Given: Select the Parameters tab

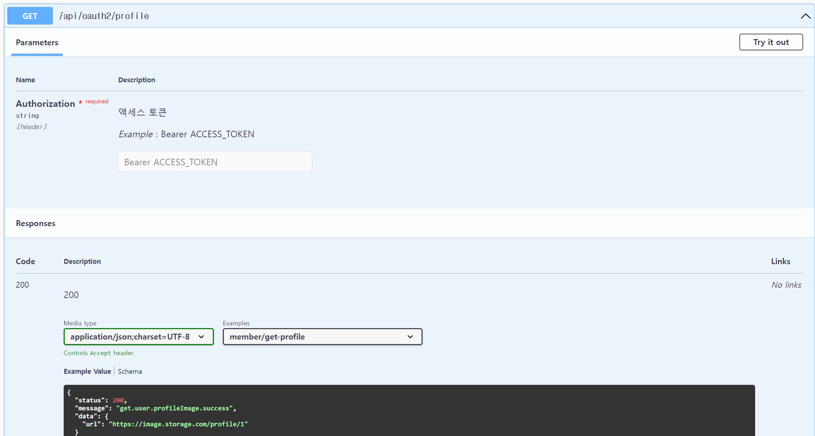Looking at the screenshot, I should (37, 43).
